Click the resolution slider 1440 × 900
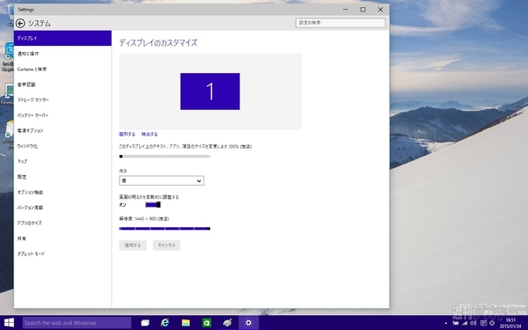The height and width of the screenshot is (330, 528). point(165,229)
